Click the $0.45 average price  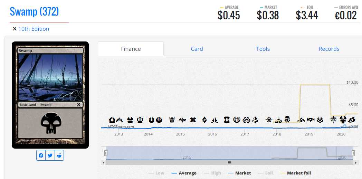[229, 16]
